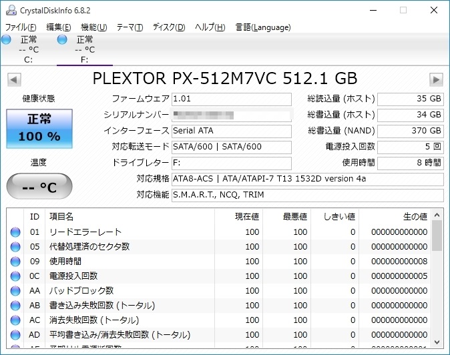Minimize the CrystalDiskInfo window
Screen dimensions: 450x355
coord(373,10)
